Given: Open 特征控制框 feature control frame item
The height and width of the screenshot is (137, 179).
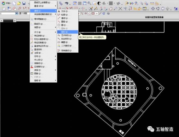Looking at the screenshot, I should pyautogui.click(x=43, y=43).
